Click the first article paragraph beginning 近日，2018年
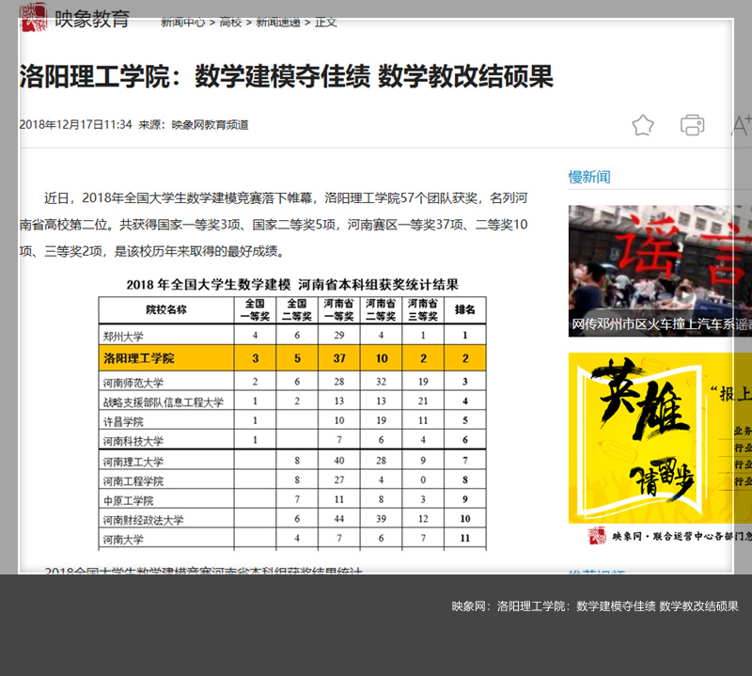Screen dimensions: 752x676 (x=274, y=225)
